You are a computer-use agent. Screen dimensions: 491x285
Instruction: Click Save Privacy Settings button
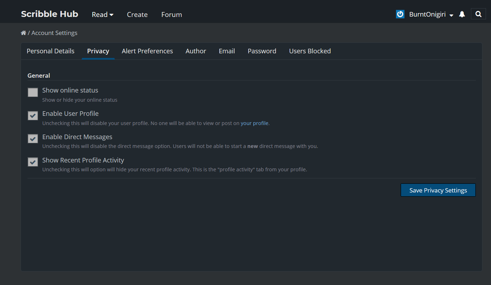438,190
